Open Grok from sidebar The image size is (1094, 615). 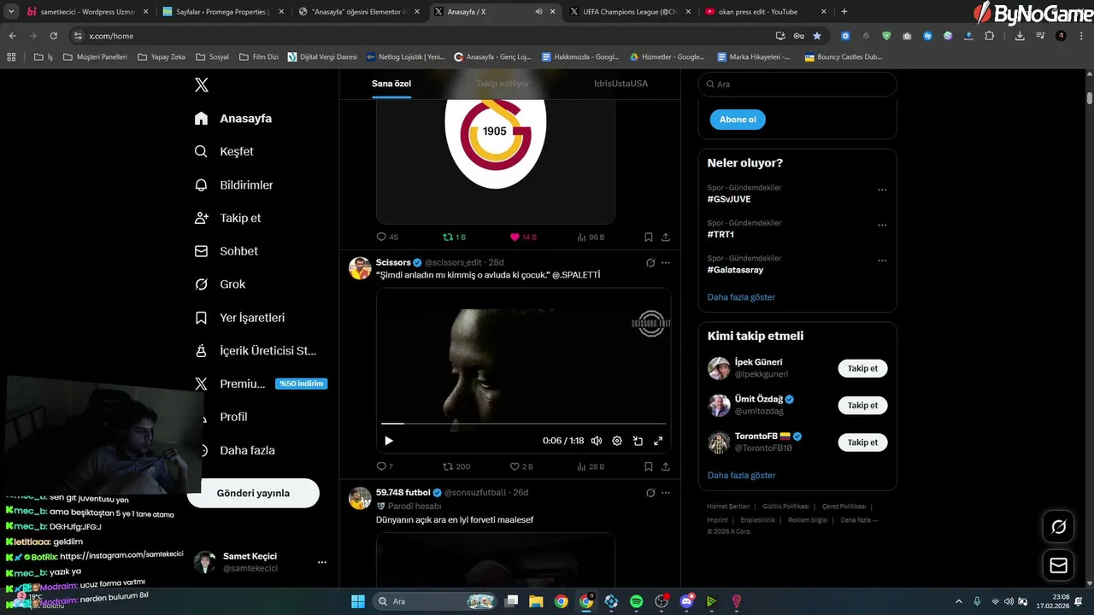coord(220,284)
